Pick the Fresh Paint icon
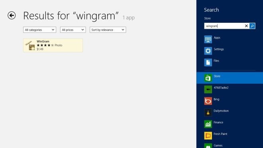Viewport: 263px width, 148px height. coord(208,136)
